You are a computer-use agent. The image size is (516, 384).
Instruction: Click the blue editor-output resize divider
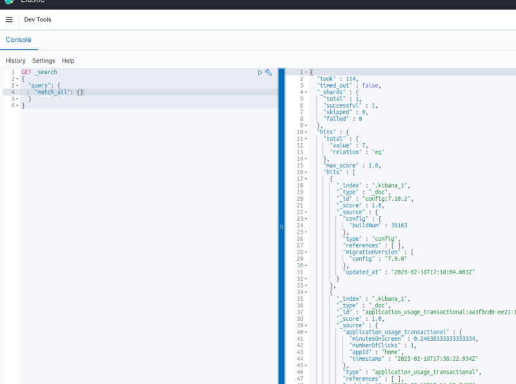281,226
